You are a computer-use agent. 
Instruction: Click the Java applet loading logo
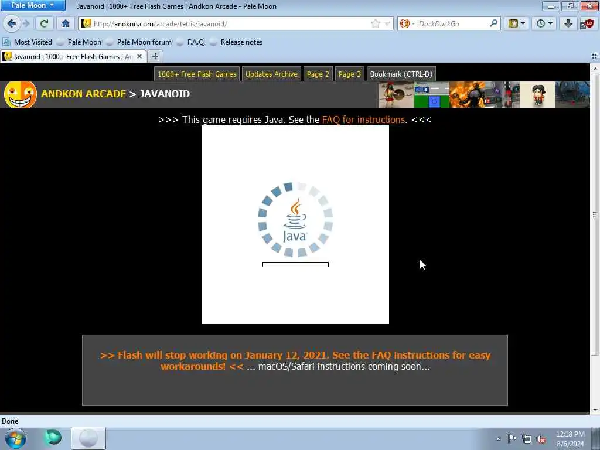click(295, 219)
